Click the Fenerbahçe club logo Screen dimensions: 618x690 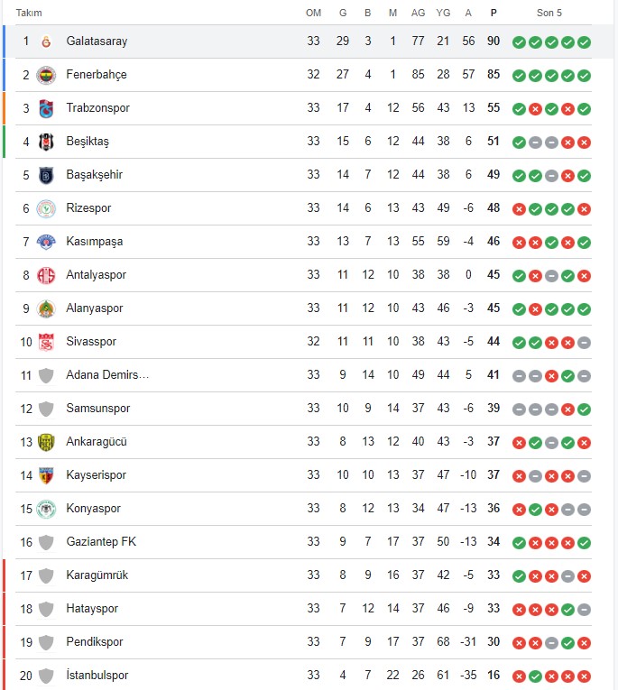pyautogui.click(x=46, y=75)
